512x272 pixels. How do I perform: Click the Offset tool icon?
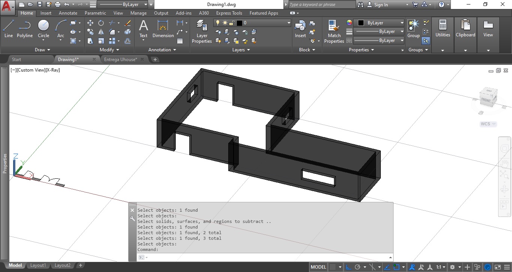[x=127, y=41]
